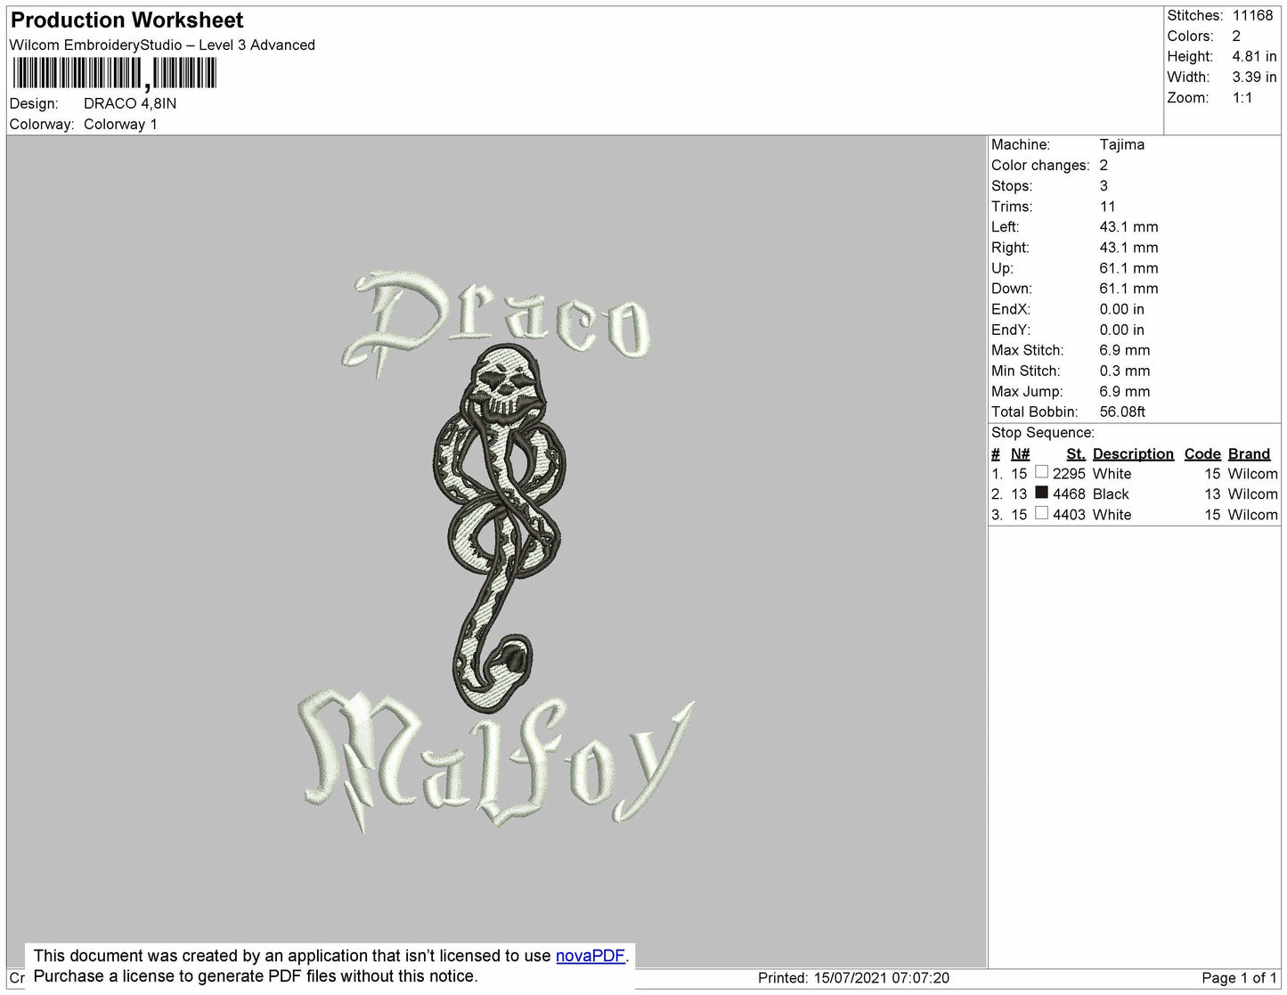Click the 'Production Worksheet' heading
Image resolution: width=1287 pixels, height=995 pixels.
(126, 20)
